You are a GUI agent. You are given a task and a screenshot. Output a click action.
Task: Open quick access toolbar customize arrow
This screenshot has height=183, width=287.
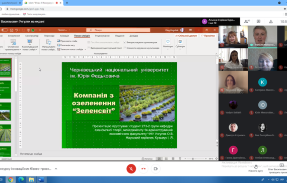click(40, 30)
